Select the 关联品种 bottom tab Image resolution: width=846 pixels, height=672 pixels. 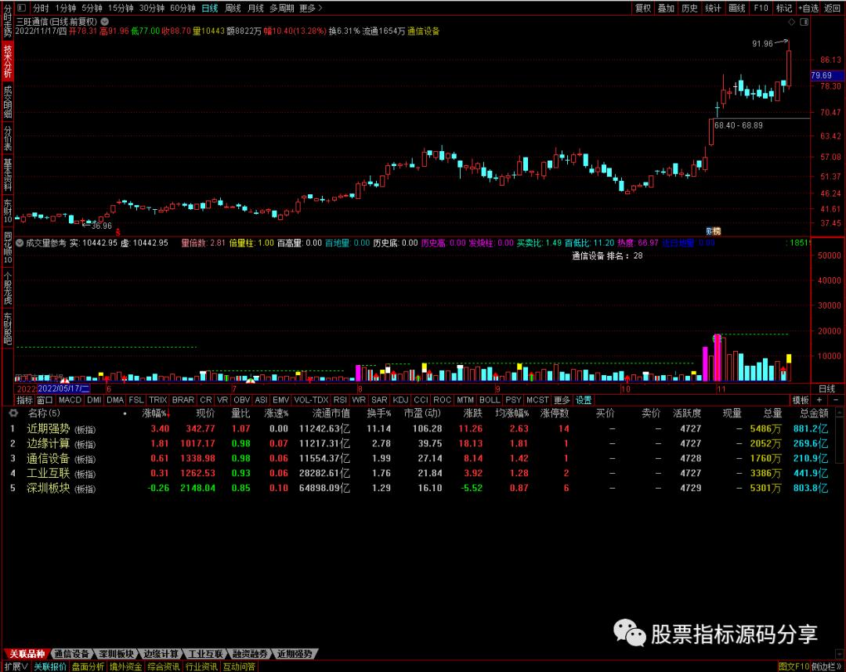pyautogui.click(x=27, y=654)
